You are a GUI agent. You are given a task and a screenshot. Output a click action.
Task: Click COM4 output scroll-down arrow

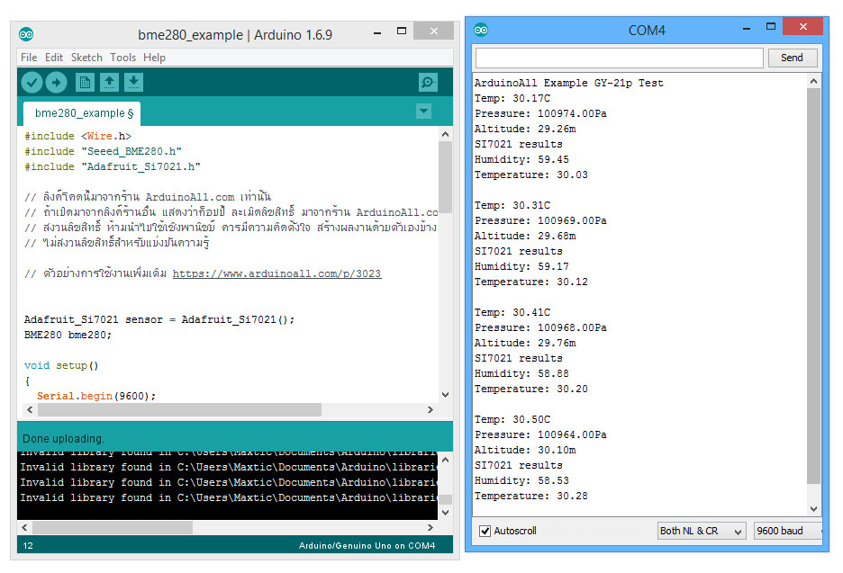click(814, 508)
